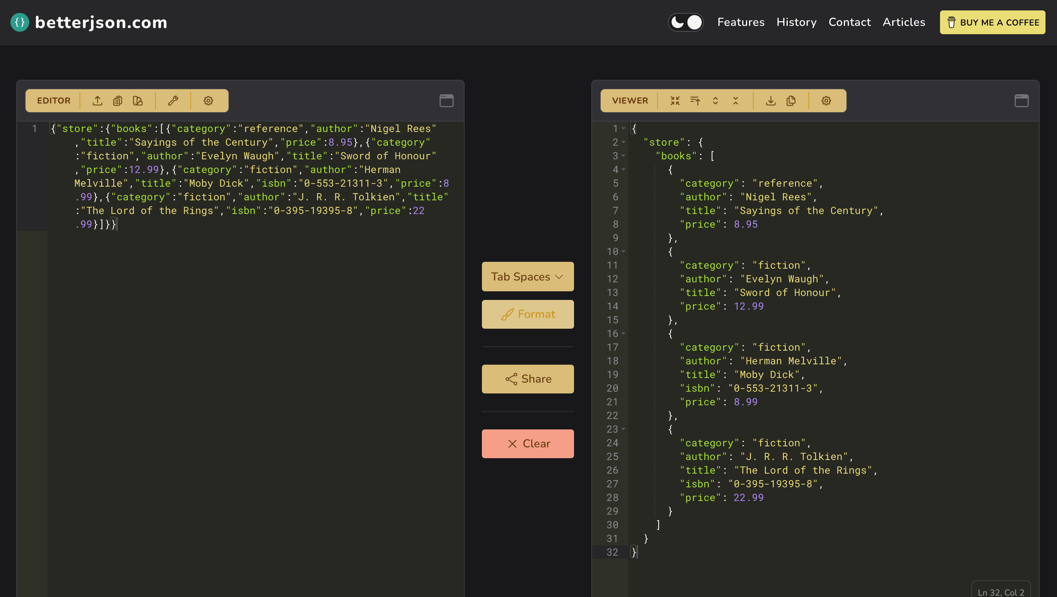Viewport: 1057px width, 597px height.
Task: Click the Clear button
Action: [x=528, y=444]
